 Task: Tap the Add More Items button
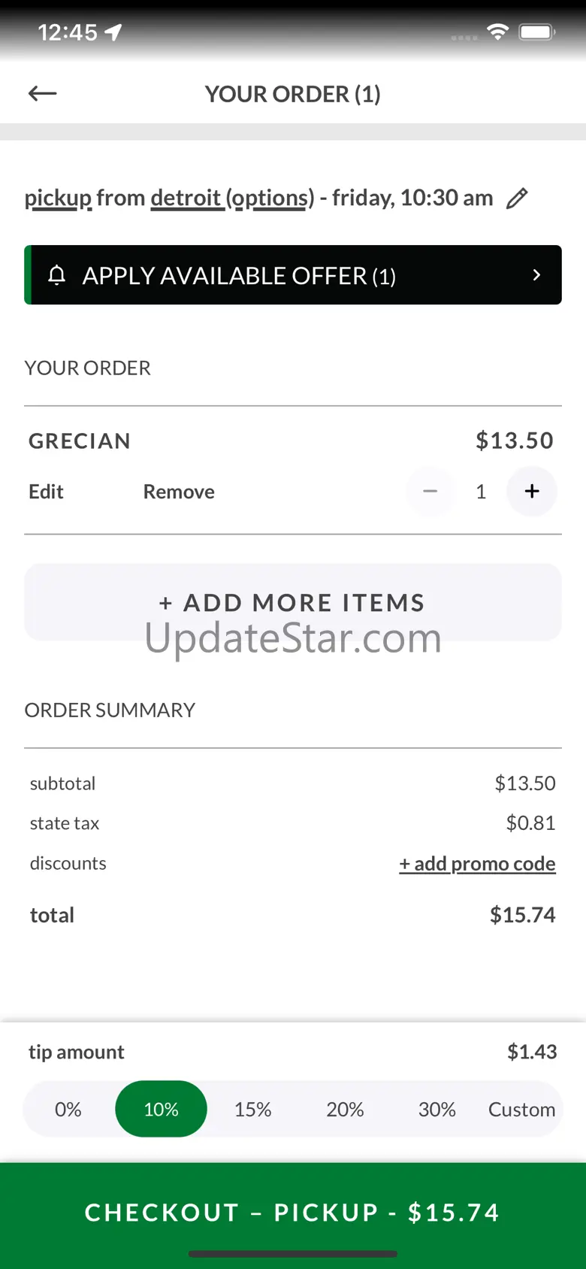(292, 602)
